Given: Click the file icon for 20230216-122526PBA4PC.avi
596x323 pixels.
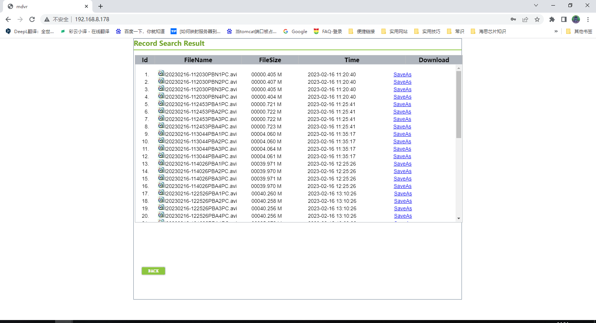Looking at the screenshot, I should 161,215.
